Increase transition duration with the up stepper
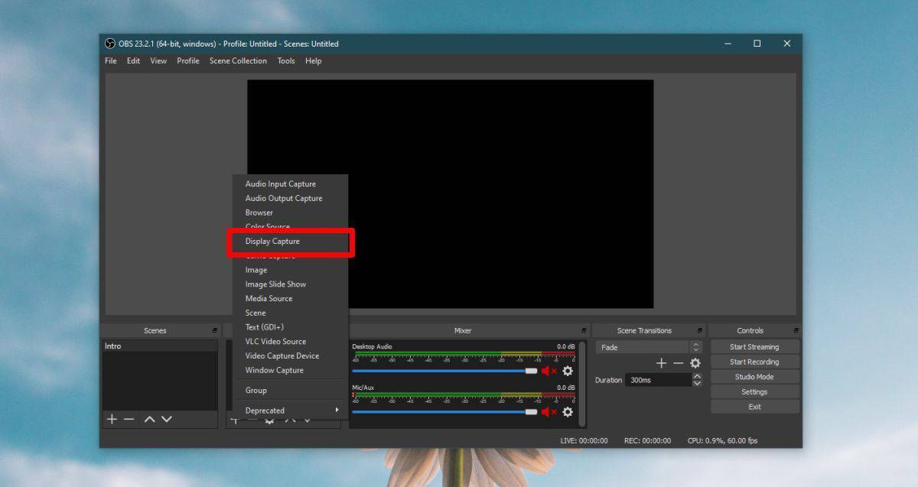The width and height of the screenshot is (918, 487). pyautogui.click(x=697, y=376)
